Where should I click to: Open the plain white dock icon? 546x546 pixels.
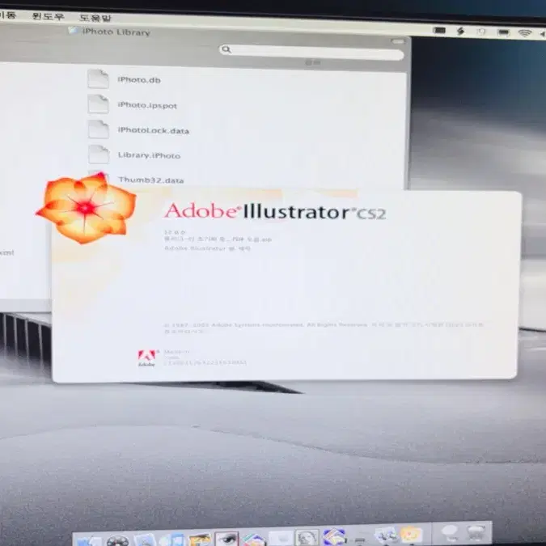[281, 539]
